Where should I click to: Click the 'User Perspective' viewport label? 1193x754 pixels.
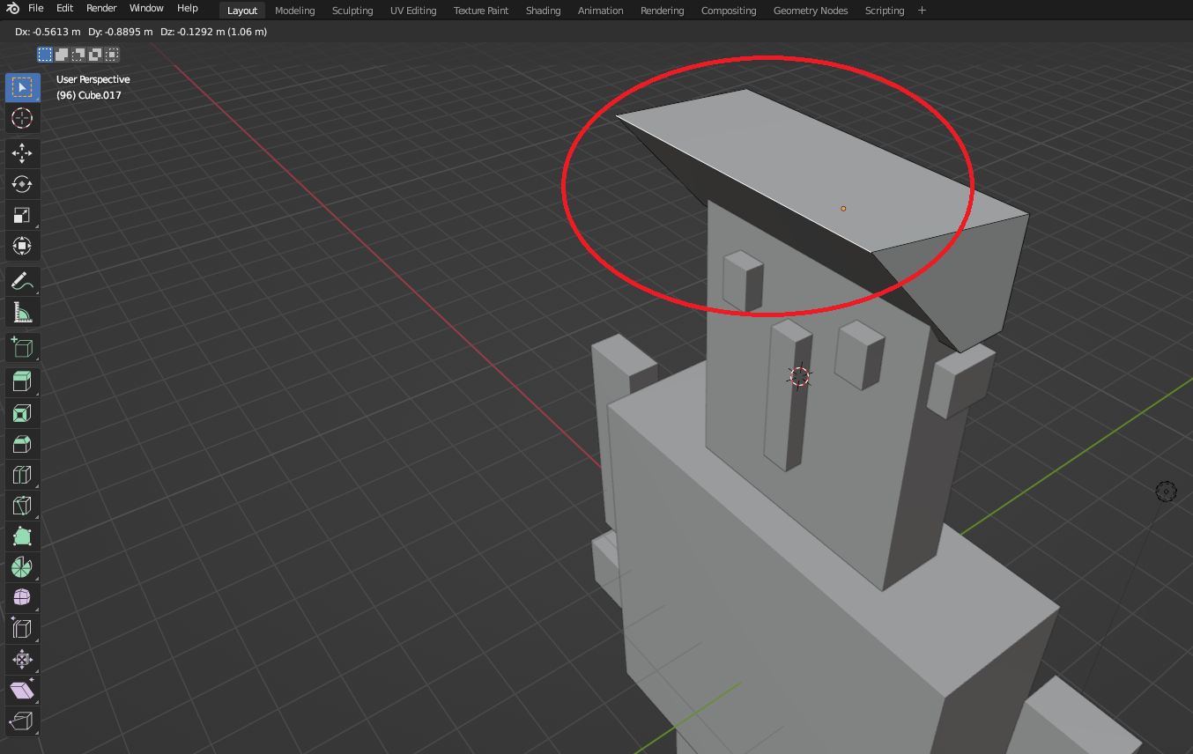click(93, 79)
